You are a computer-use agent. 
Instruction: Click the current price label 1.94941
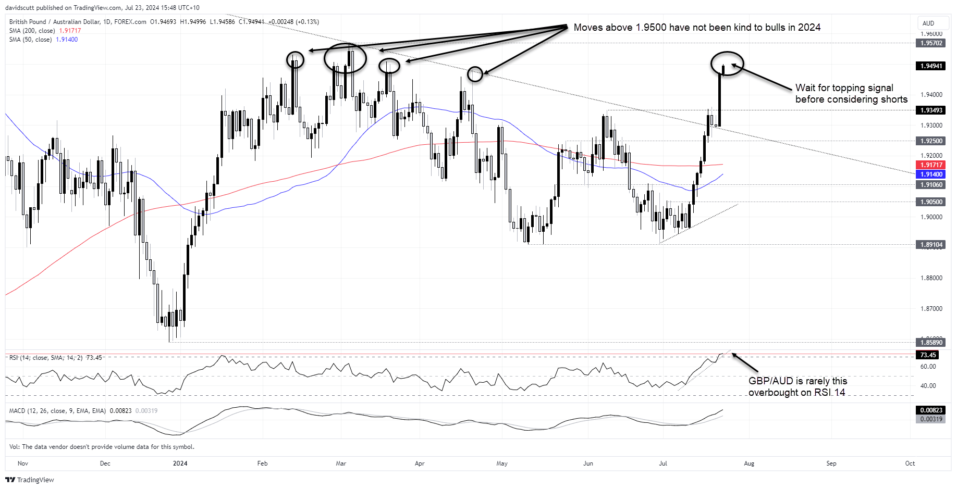click(931, 66)
